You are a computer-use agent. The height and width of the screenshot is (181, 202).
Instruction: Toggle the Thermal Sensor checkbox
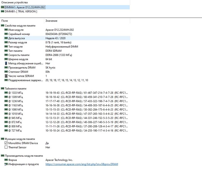click(6, 147)
